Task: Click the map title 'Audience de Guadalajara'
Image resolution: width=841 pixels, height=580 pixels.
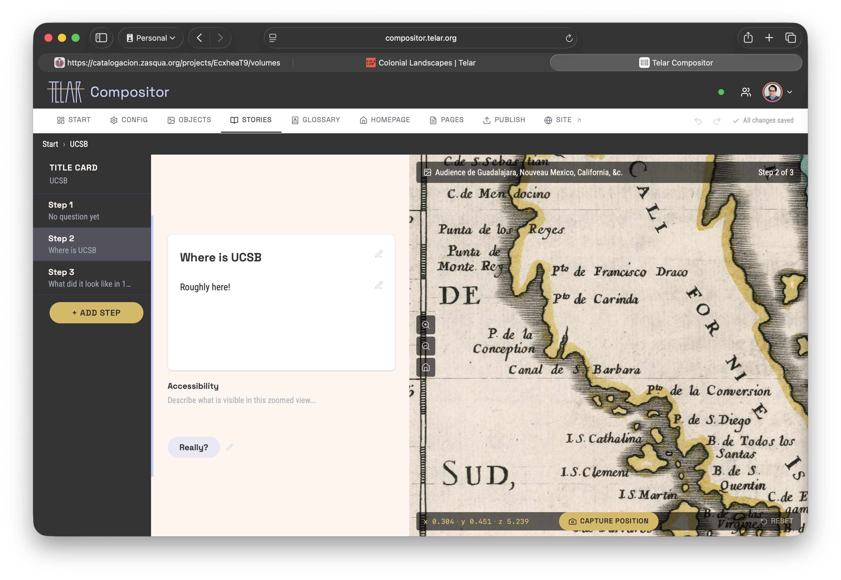Action: tap(529, 172)
